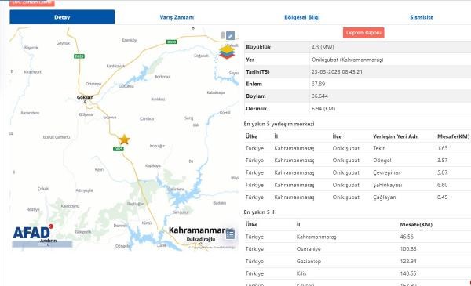The height and width of the screenshot is (286, 471).
Task: Switch to the Varış Zamanı tab
Action: [177, 17]
